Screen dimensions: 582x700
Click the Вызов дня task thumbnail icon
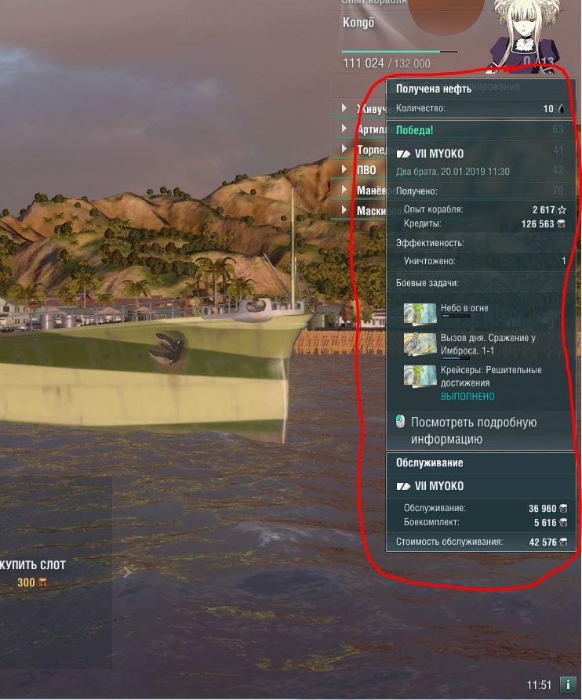pos(420,344)
